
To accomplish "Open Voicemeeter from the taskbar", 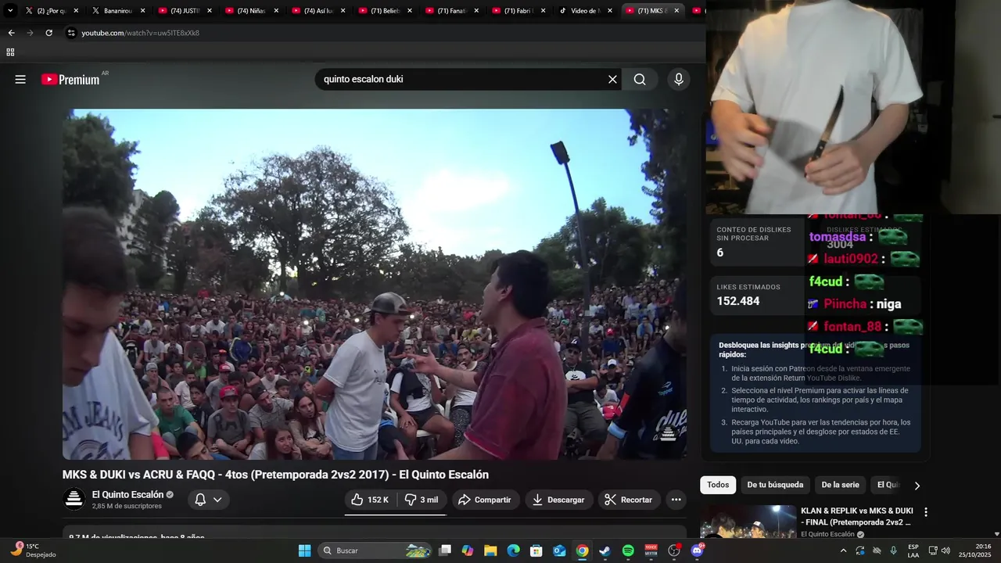I will pyautogui.click(x=651, y=550).
